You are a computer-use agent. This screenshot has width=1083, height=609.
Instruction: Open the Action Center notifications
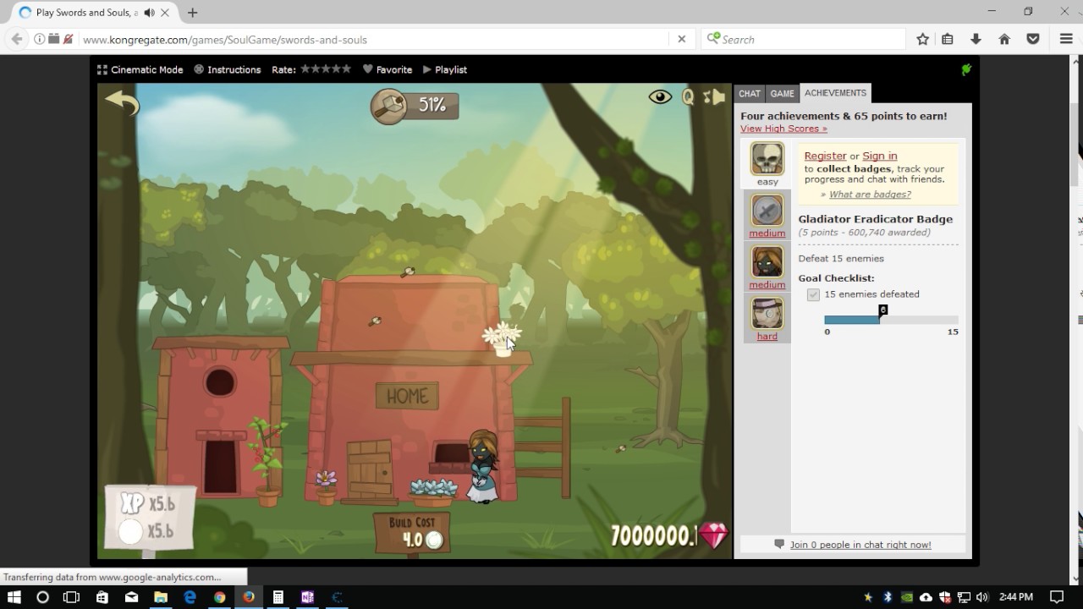tap(1056, 597)
